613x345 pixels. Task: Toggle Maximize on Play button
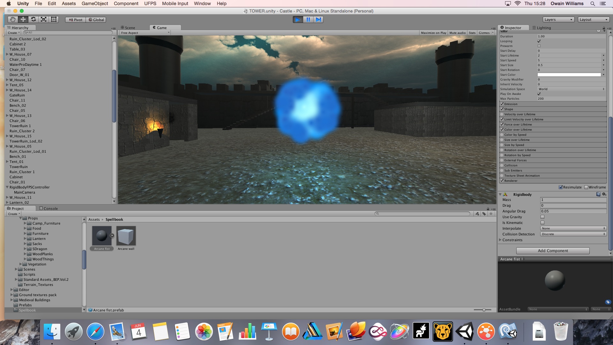tap(433, 33)
